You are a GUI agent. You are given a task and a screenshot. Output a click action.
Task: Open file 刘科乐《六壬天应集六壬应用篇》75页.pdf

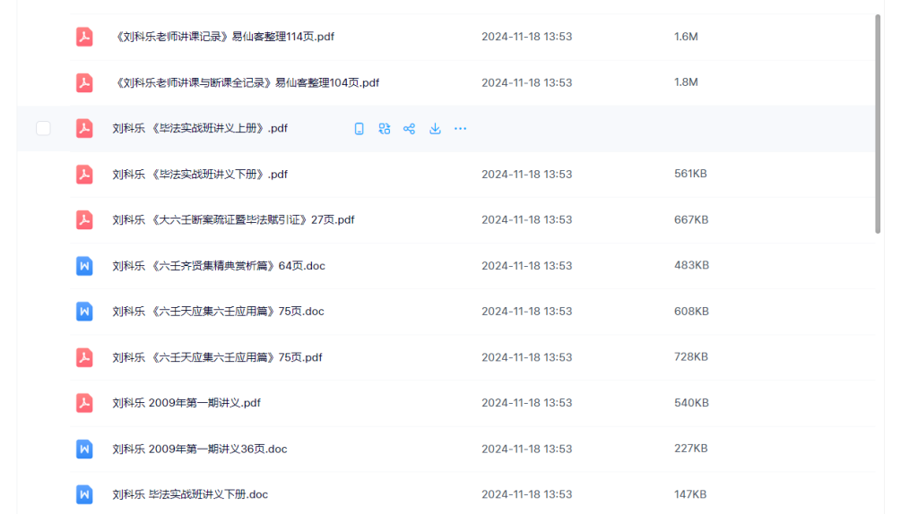217,357
